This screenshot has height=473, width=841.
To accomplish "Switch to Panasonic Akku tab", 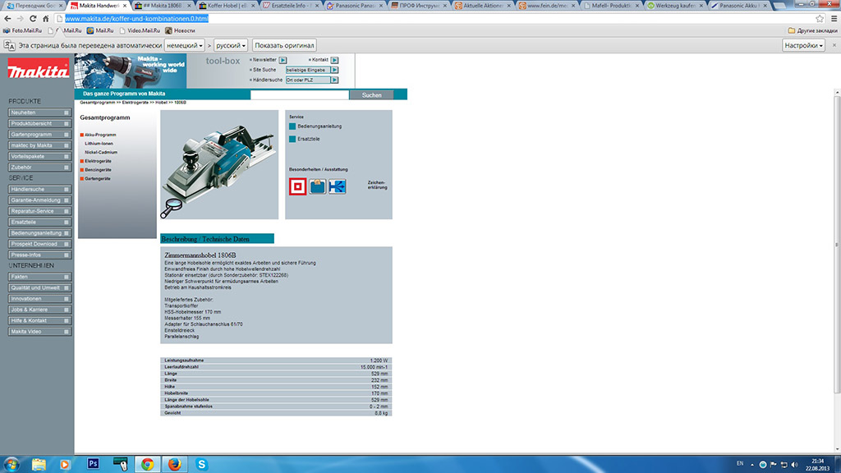I will click(x=738, y=6).
